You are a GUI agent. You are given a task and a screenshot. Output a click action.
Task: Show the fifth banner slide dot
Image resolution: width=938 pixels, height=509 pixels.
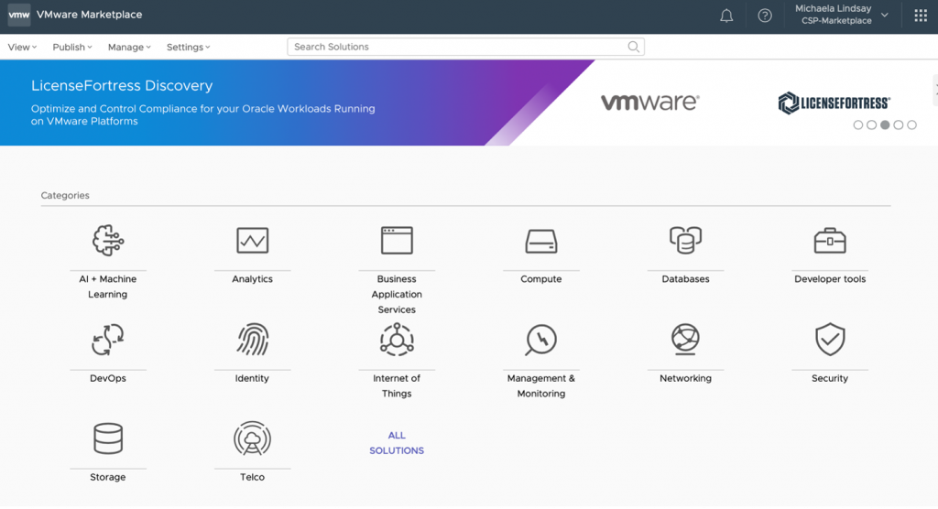(911, 125)
